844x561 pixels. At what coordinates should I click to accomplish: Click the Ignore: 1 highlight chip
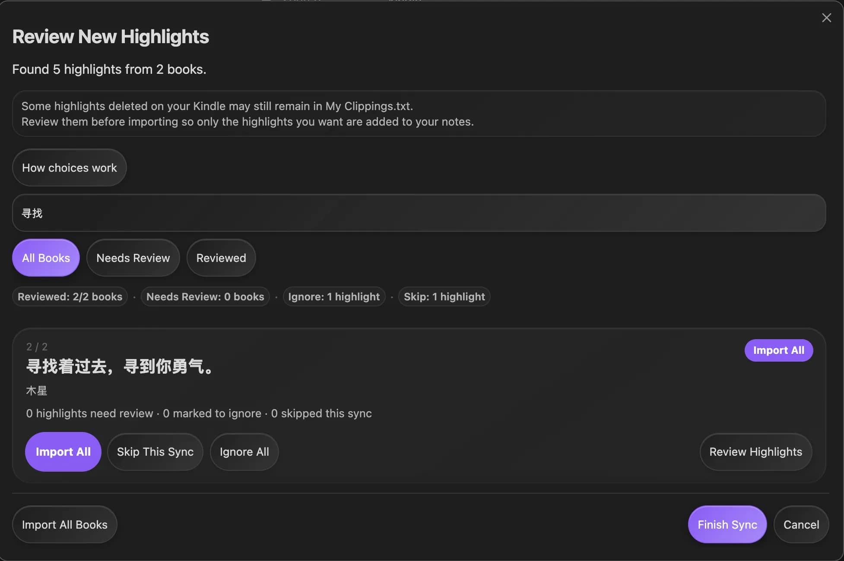pos(334,296)
